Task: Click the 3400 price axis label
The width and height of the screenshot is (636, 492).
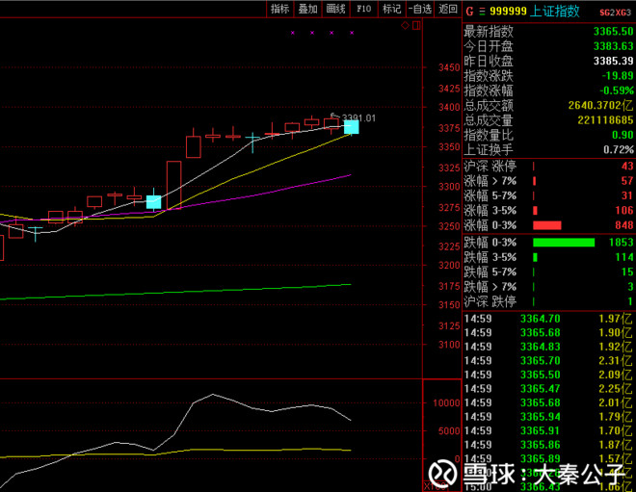Action: coord(449,108)
